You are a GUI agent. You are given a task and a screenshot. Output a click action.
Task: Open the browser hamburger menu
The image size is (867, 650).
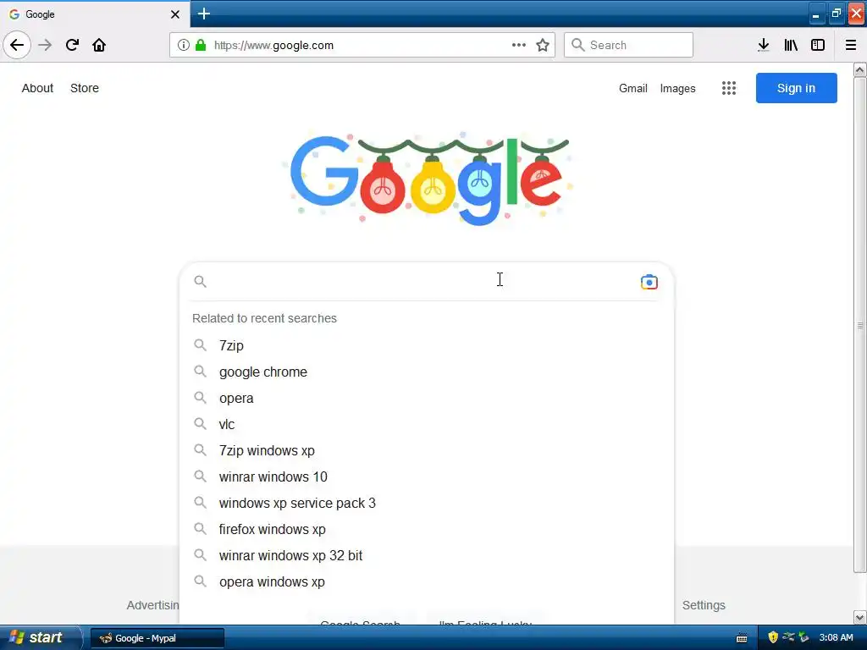(x=850, y=45)
